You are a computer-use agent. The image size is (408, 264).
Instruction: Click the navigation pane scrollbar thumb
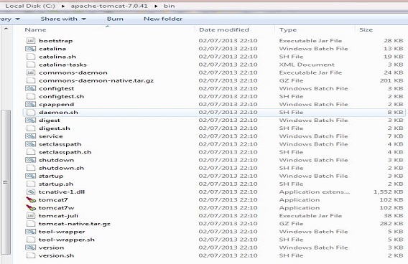coord(6,182)
